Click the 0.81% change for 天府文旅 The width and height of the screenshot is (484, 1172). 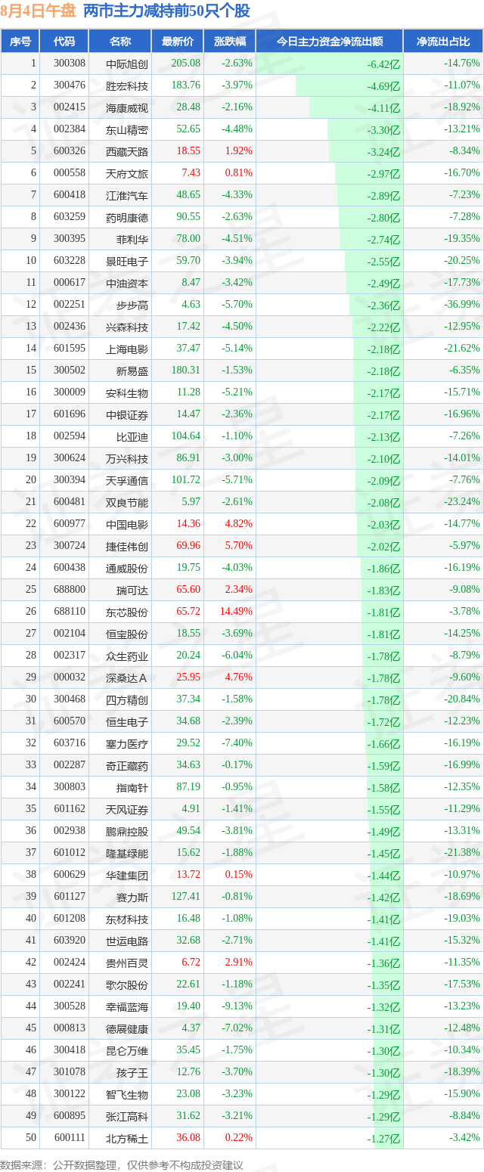[239, 173]
